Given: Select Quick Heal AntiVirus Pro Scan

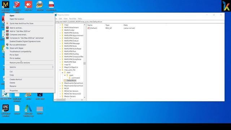Looking at the screenshot, I should tap(22, 23).
